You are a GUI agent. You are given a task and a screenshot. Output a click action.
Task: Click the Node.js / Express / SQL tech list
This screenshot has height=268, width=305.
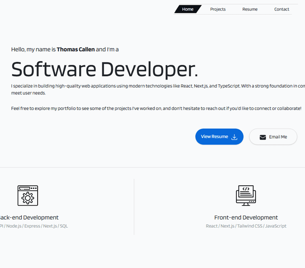click(34, 226)
